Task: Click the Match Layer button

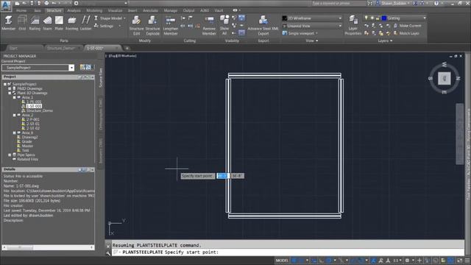Action: point(406,33)
